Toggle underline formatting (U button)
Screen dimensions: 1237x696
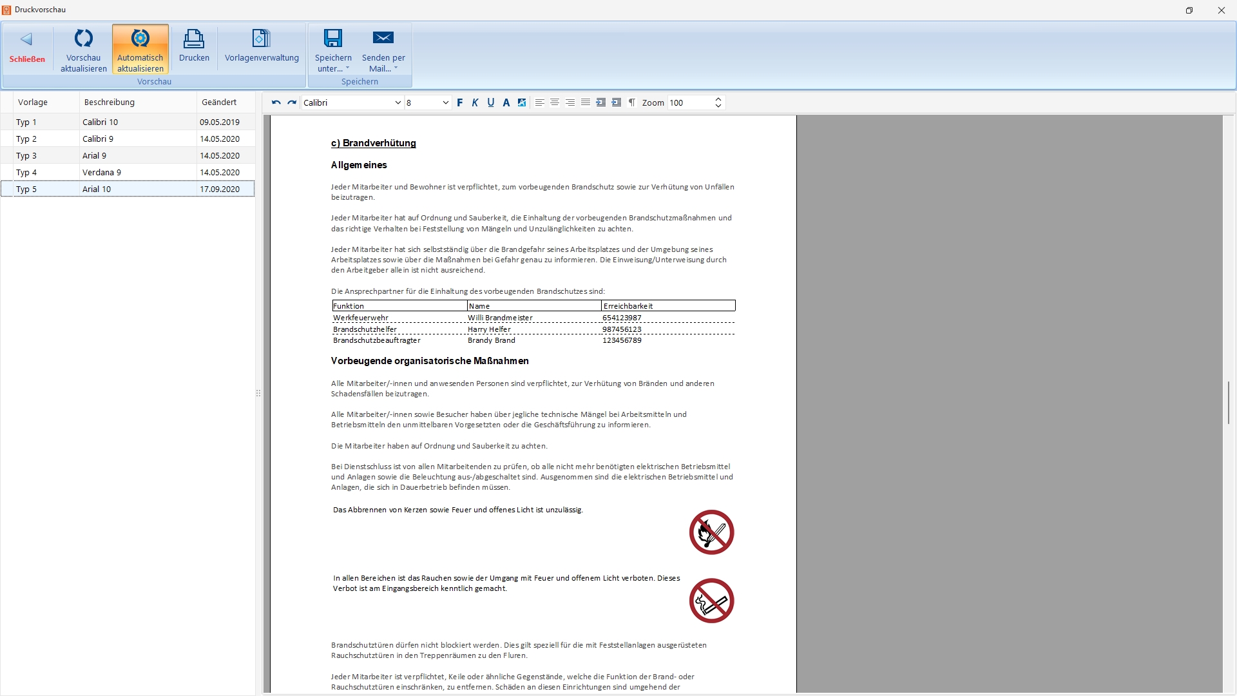490,102
